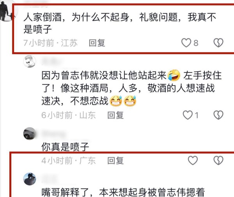Select reply text 因为曾志伟就没想让他站起来
This screenshot has width=234, height=197.
(x=104, y=75)
